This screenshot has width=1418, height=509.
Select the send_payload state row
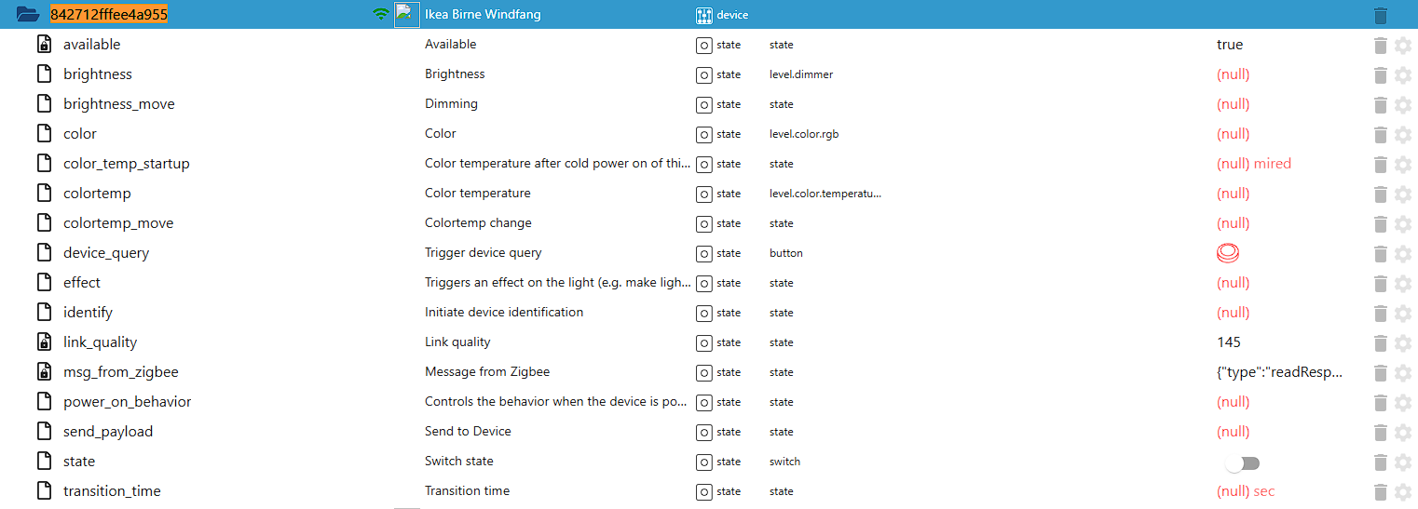click(107, 432)
